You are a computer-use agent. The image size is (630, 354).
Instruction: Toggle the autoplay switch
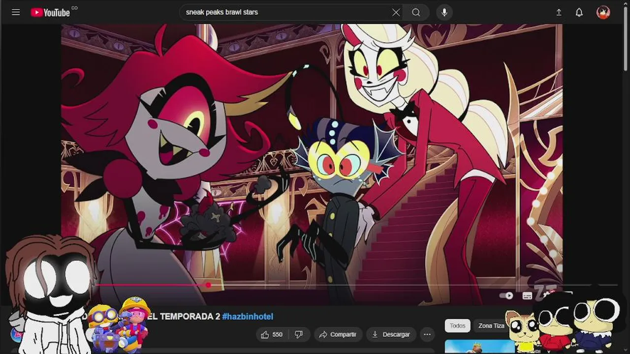coord(506,295)
